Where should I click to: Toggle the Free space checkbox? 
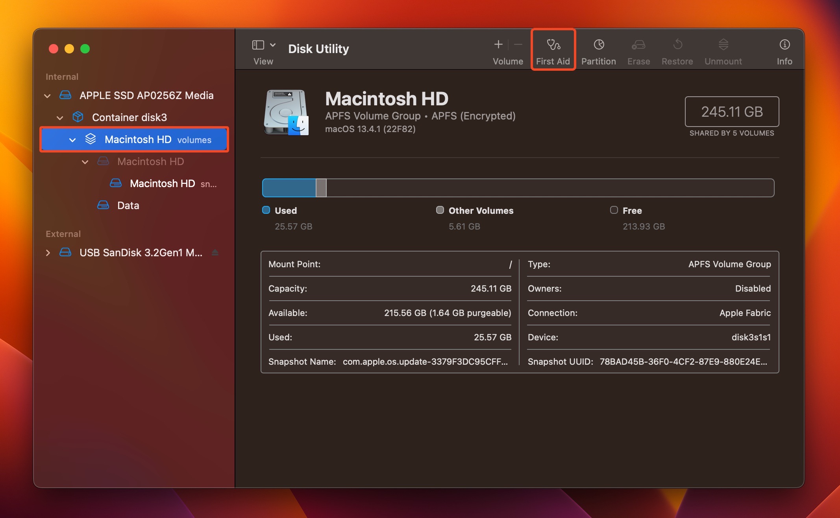coord(613,209)
